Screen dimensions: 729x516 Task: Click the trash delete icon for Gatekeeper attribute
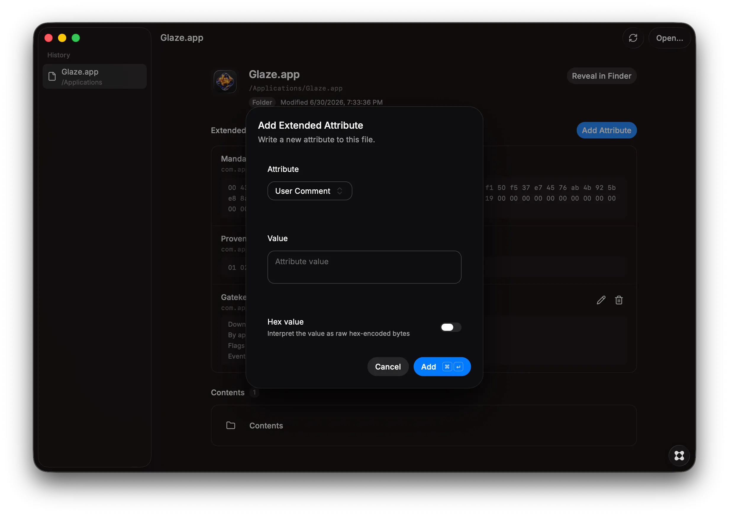[x=618, y=300]
